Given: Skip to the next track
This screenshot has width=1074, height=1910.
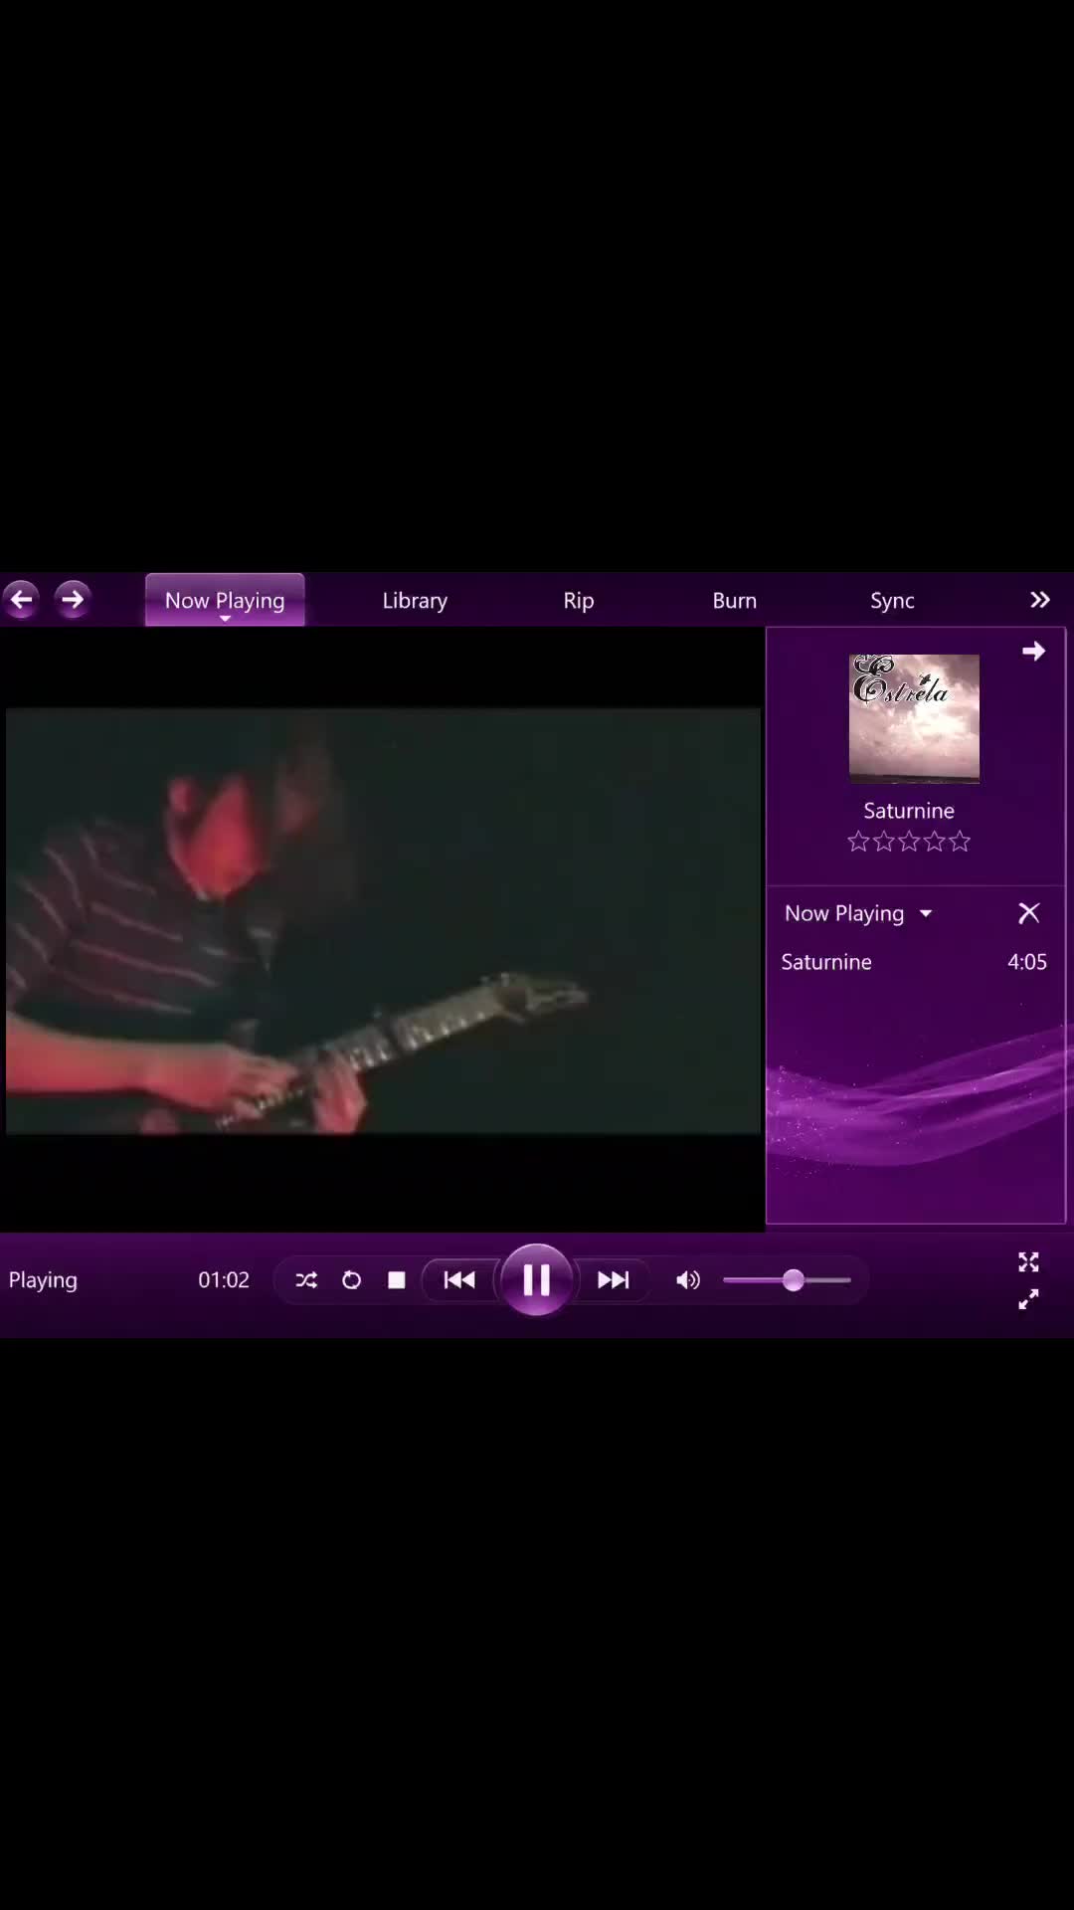Looking at the screenshot, I should tap(613, 1280).
